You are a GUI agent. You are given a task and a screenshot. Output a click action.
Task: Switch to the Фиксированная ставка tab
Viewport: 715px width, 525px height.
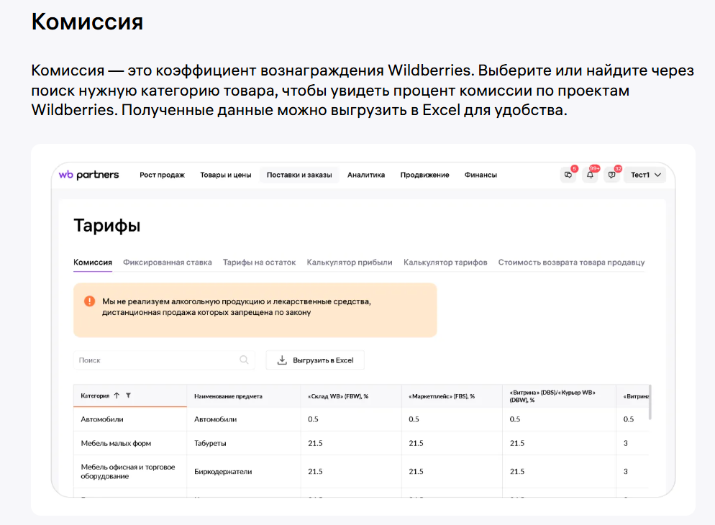(x=167, y=262)
